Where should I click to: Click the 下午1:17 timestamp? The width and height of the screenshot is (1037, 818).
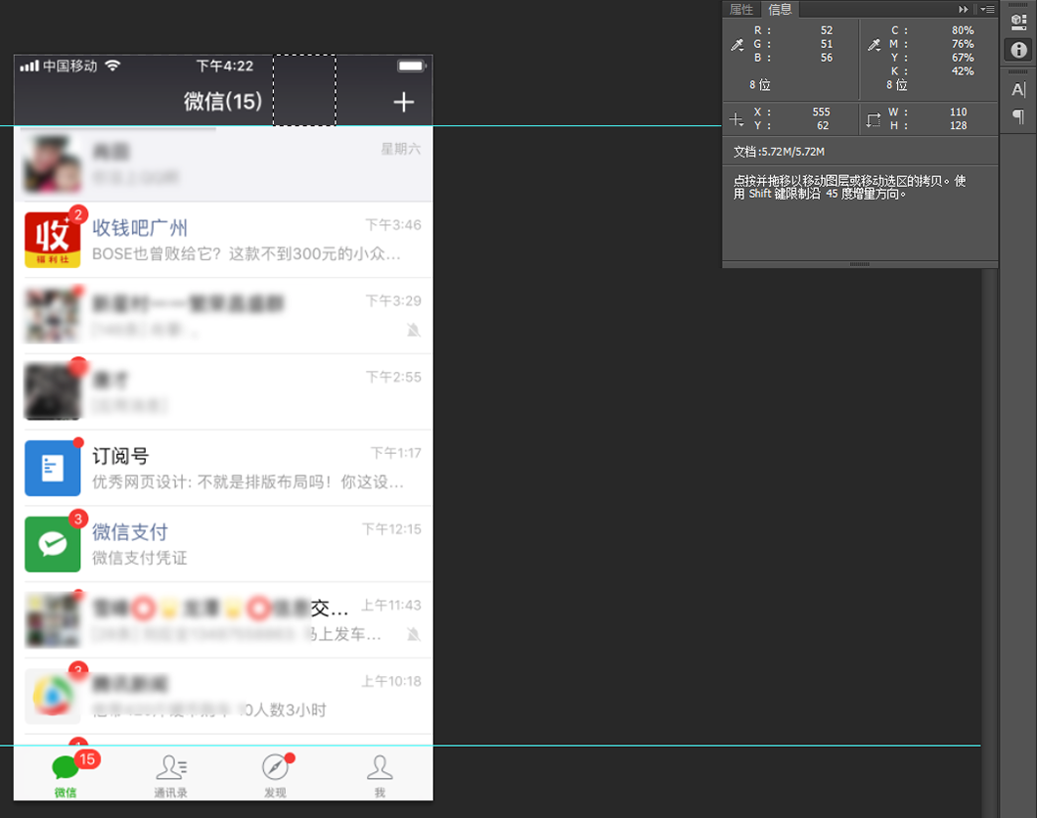click(x=395, y=453)
